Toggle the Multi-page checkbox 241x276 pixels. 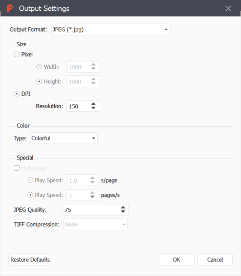tap(16, 168)
